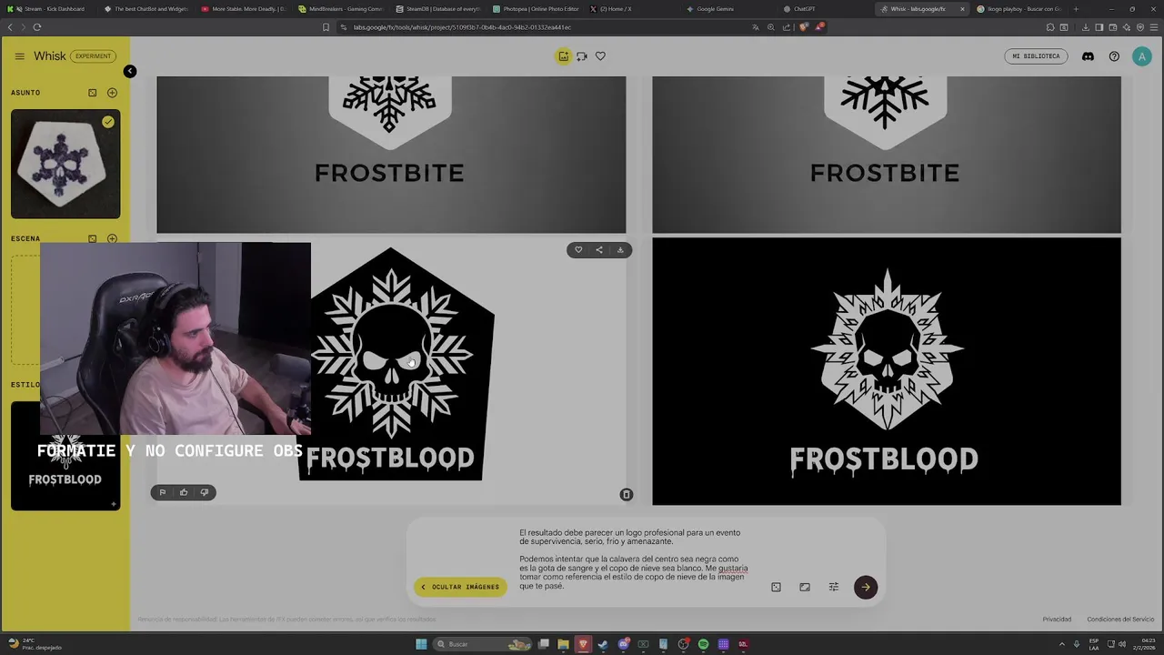
Task: Open the account avatar menu
Action: [x=1142, y=56]
